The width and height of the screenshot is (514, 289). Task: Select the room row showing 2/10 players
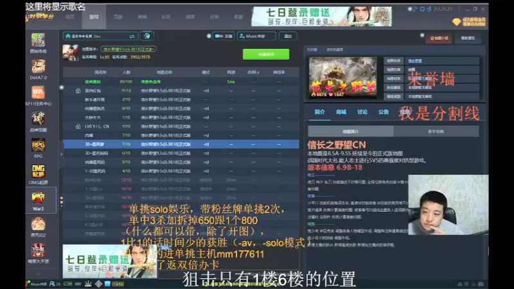181,100
